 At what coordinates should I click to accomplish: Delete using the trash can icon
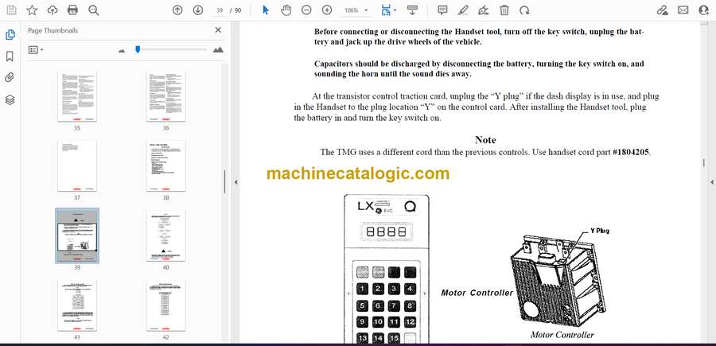504,10
